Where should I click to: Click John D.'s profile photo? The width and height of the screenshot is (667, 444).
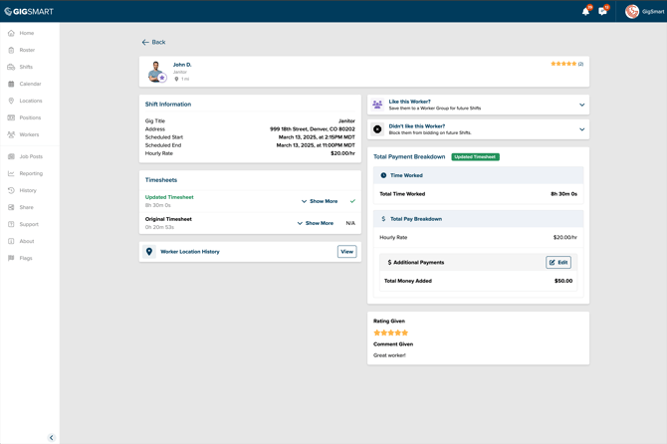tap(156, 72)
